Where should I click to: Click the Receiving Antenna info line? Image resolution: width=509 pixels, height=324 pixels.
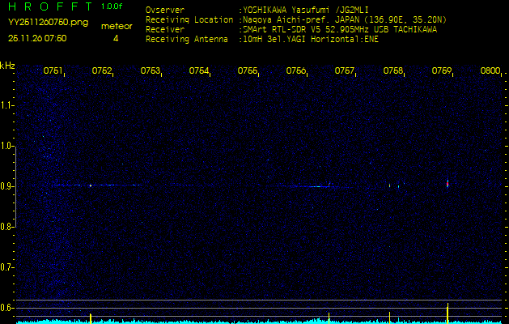262,40
